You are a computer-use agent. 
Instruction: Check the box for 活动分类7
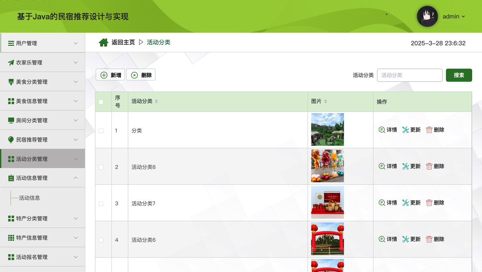[101, 204]
